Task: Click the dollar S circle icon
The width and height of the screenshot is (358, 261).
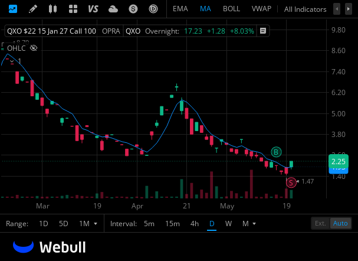Action: coord(133,9)
